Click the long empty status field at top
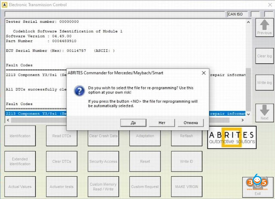This screenshot has width=275, height=199. tap(115, 14)
